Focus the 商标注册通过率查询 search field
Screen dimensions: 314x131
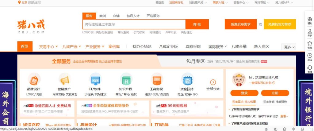(x=134, y=24)
